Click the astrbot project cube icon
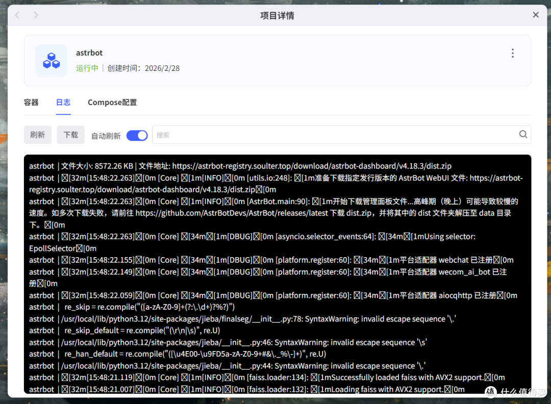551x404 pixels. [x=52, y=60]
